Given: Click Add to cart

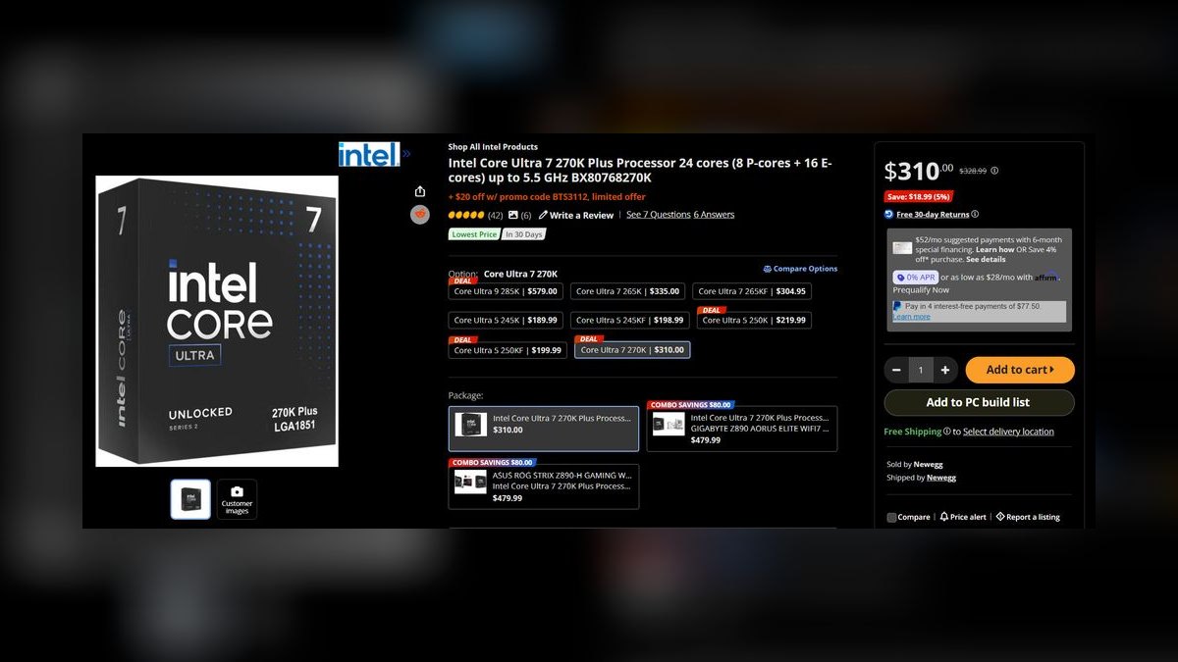Looking at the screenshot, I should pos(1020,370).
